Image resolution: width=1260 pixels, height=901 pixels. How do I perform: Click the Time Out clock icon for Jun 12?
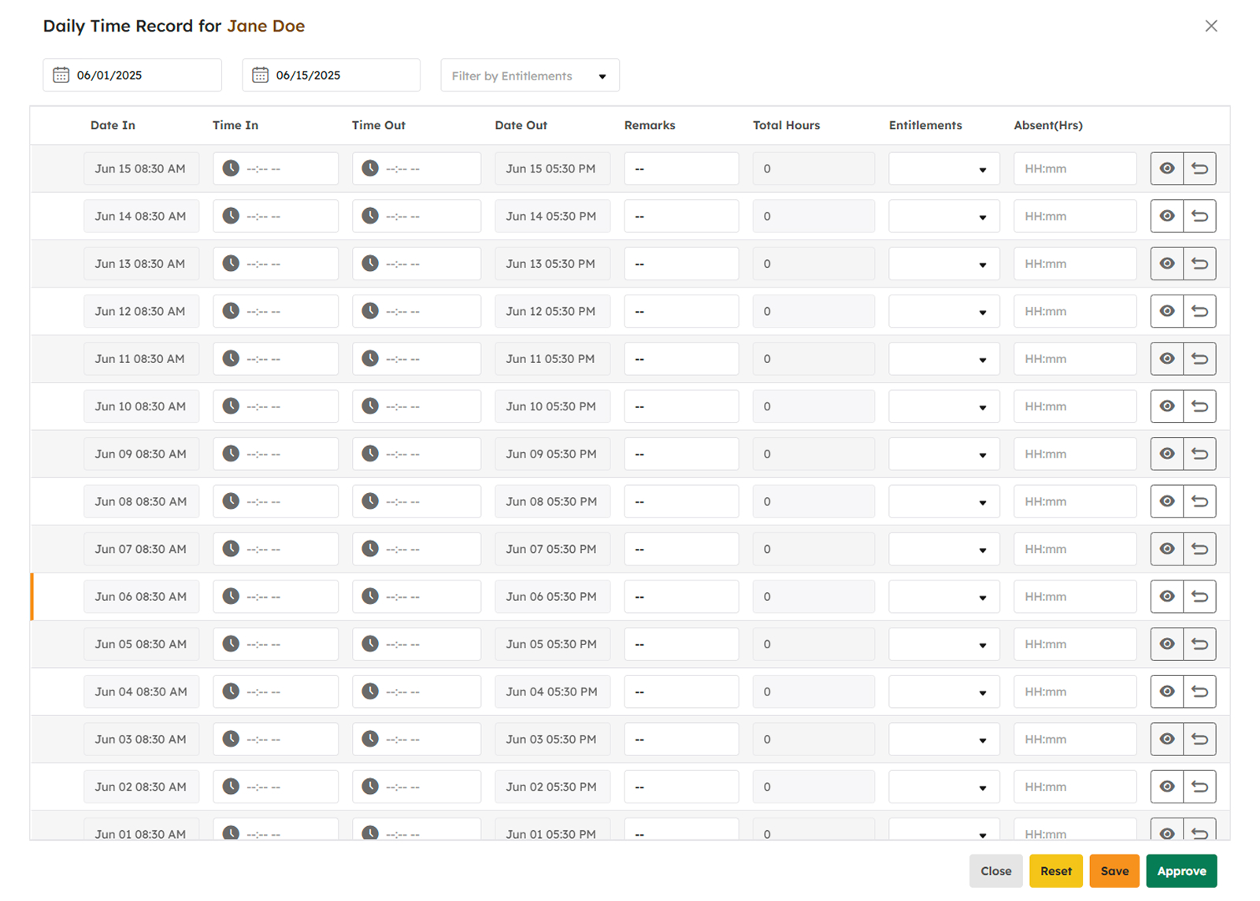(x=370, y=311)
